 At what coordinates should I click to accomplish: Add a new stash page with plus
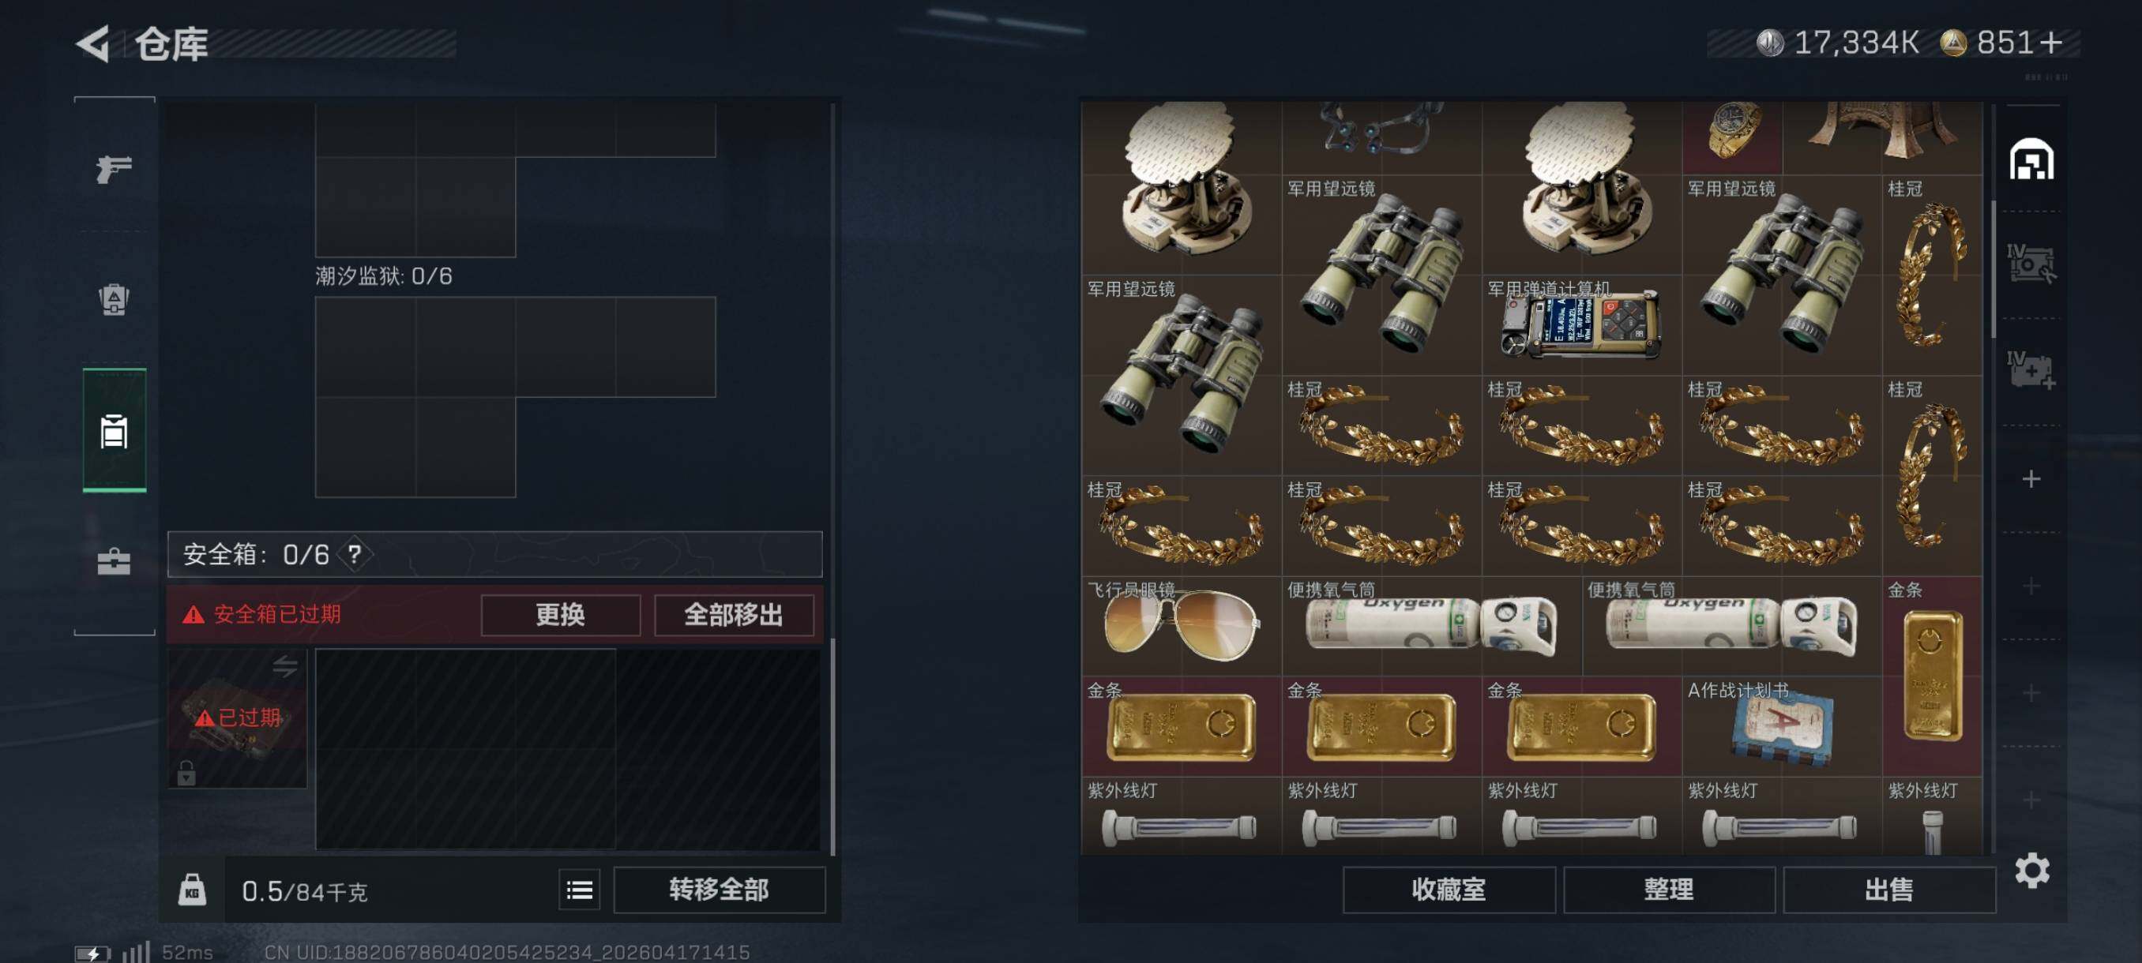(2031, 479)
